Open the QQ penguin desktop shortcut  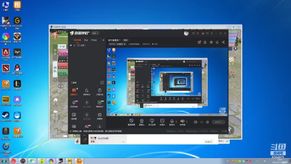[x=17, y=70]
